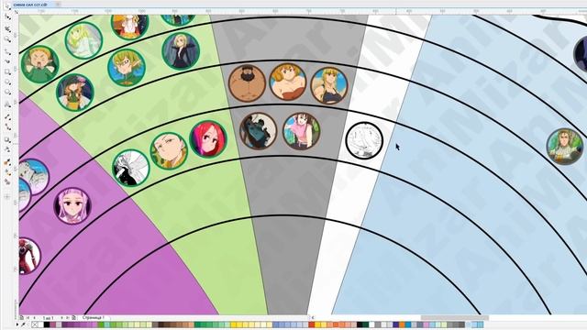Open toolbox quick customize plus button

click(7, 196)
